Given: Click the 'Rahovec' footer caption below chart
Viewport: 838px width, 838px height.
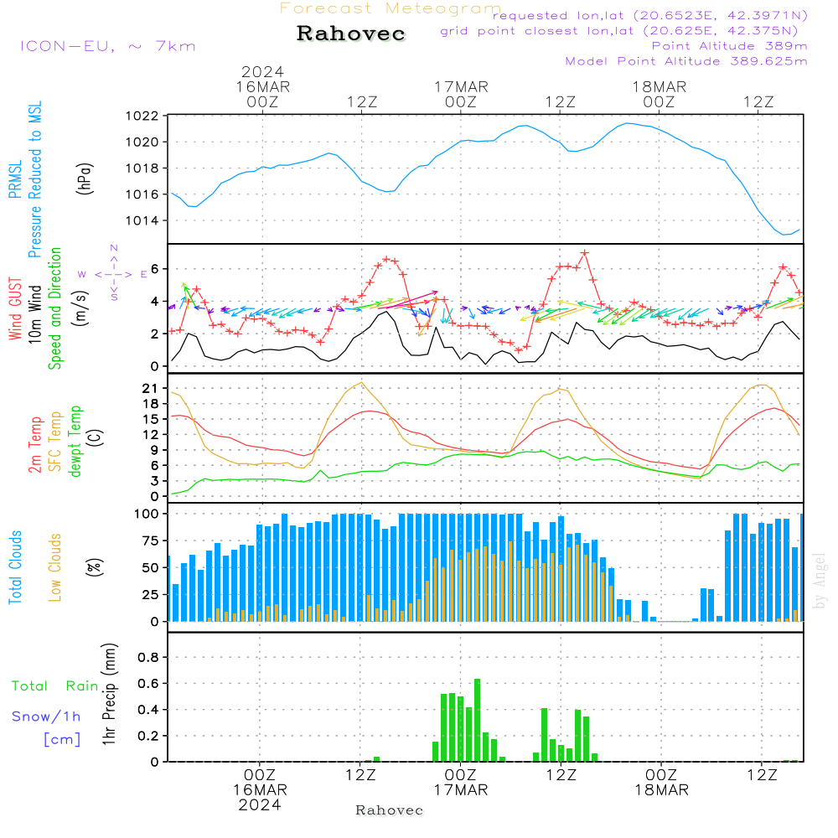Looking at the screenshot, I should (x=389, y=810).
